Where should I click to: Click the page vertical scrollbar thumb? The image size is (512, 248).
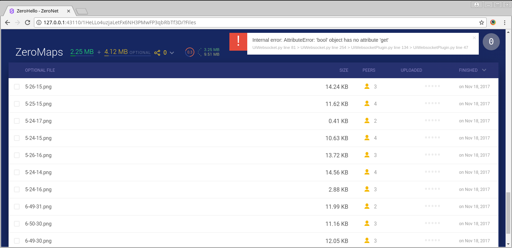pos(508,213)
